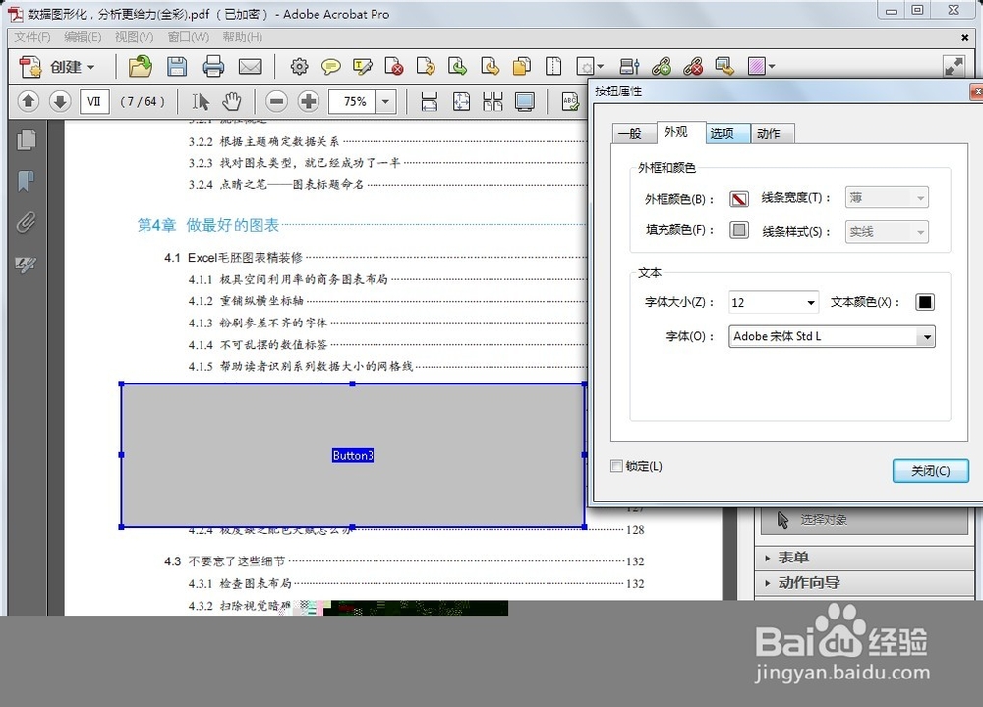Go to next page down arrow

[x=60, y=101]
